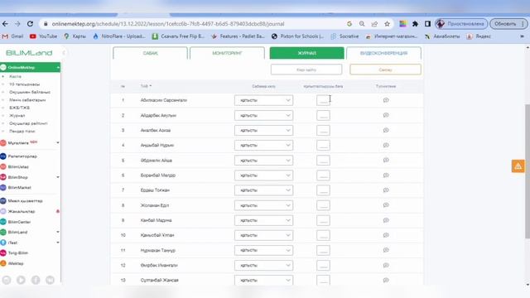Open comment icon for student row 6
This screenshot has height=298, width=530.
[x=386, y=175]
